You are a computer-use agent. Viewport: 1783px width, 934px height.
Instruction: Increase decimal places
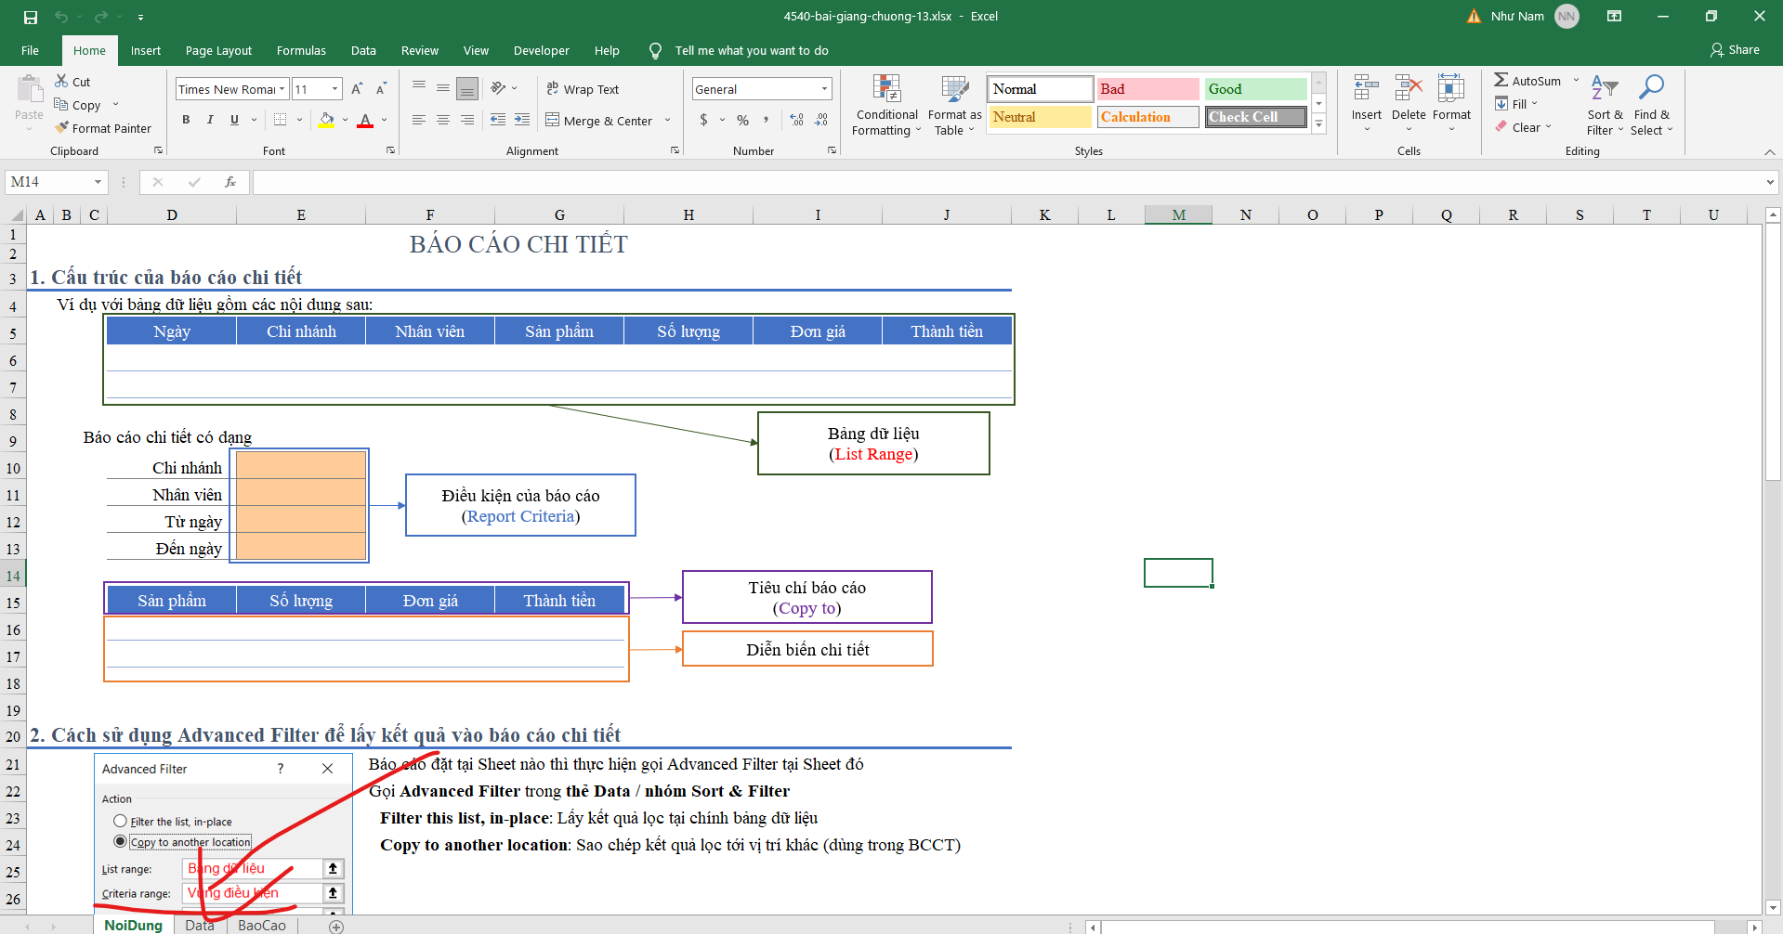click(796, 120)
